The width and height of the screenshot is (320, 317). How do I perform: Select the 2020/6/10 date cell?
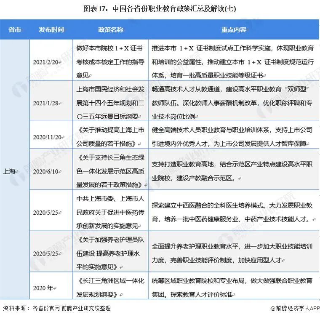47,171
